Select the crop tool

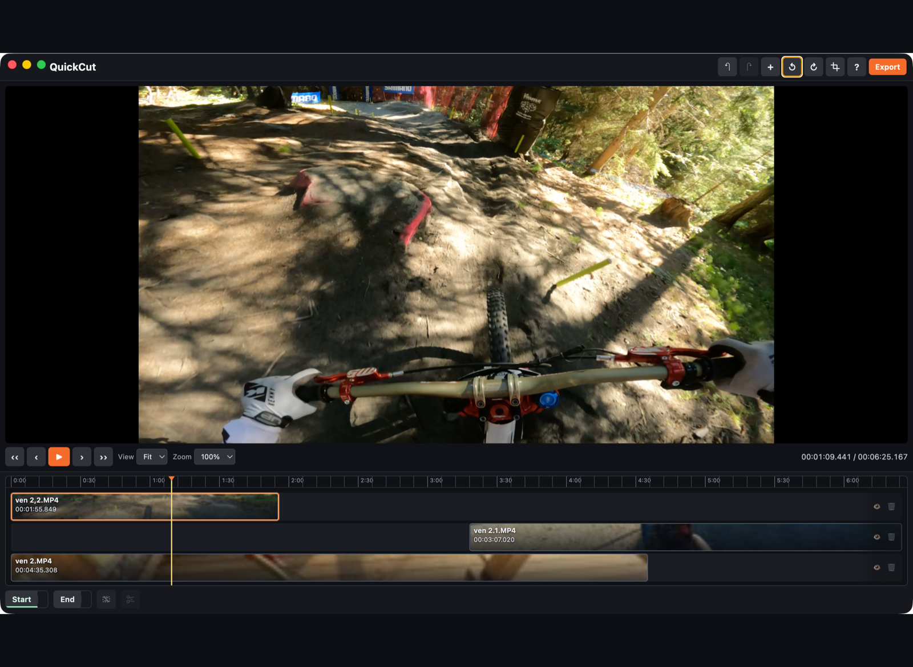point(835,67)
